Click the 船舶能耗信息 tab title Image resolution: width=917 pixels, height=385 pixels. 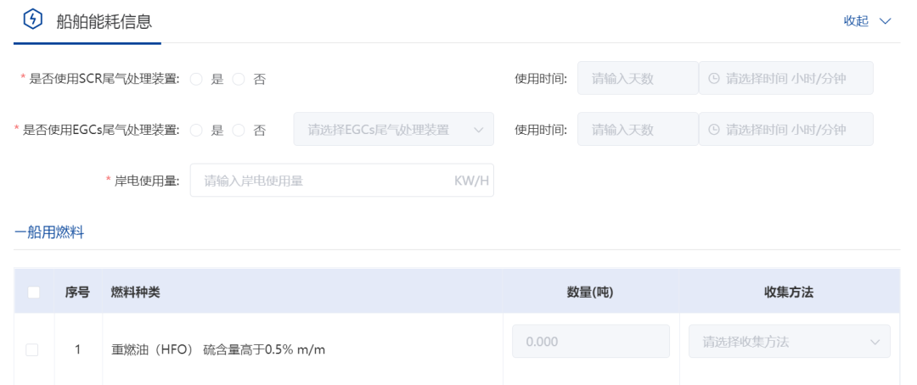[104, 21]
